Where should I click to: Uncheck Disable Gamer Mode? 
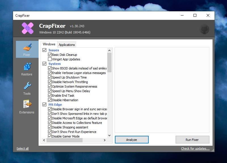(50, 136)
